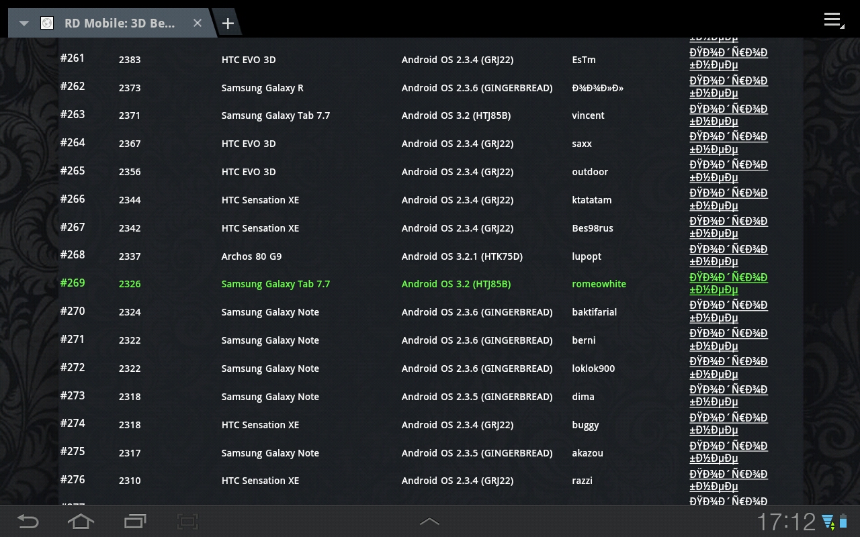
Task: Click Android OS 3.2.1 (HTK75D) text
Action: pyautogui.click(x=462, y=256)
